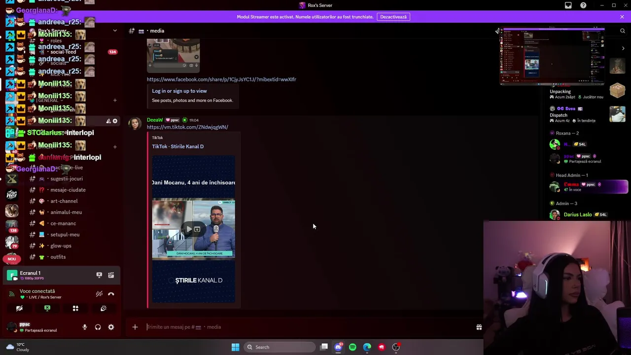The image size is (631, 355).
Task: Open the W2G server icon
Action: [12, 194]
